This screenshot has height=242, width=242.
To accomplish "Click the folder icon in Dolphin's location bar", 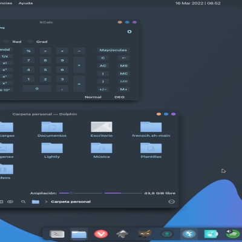I will pyautogui.click(x=36, y=201).
